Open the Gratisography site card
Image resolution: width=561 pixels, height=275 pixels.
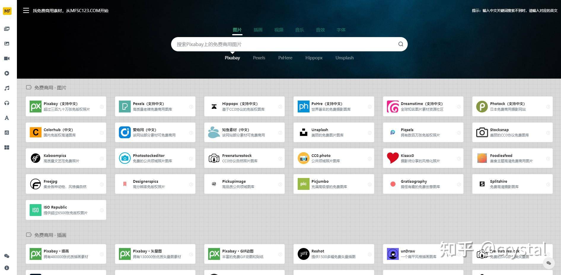pos(423,184)
